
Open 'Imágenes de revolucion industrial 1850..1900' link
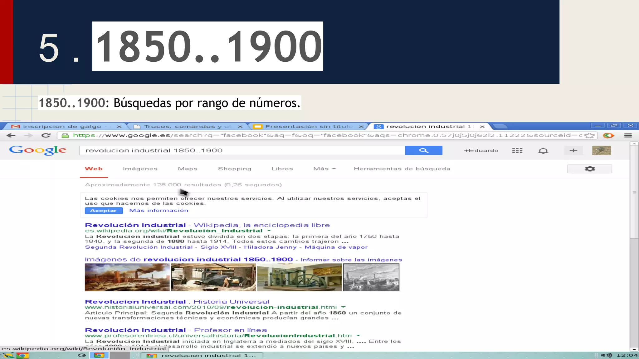(189, 259)
